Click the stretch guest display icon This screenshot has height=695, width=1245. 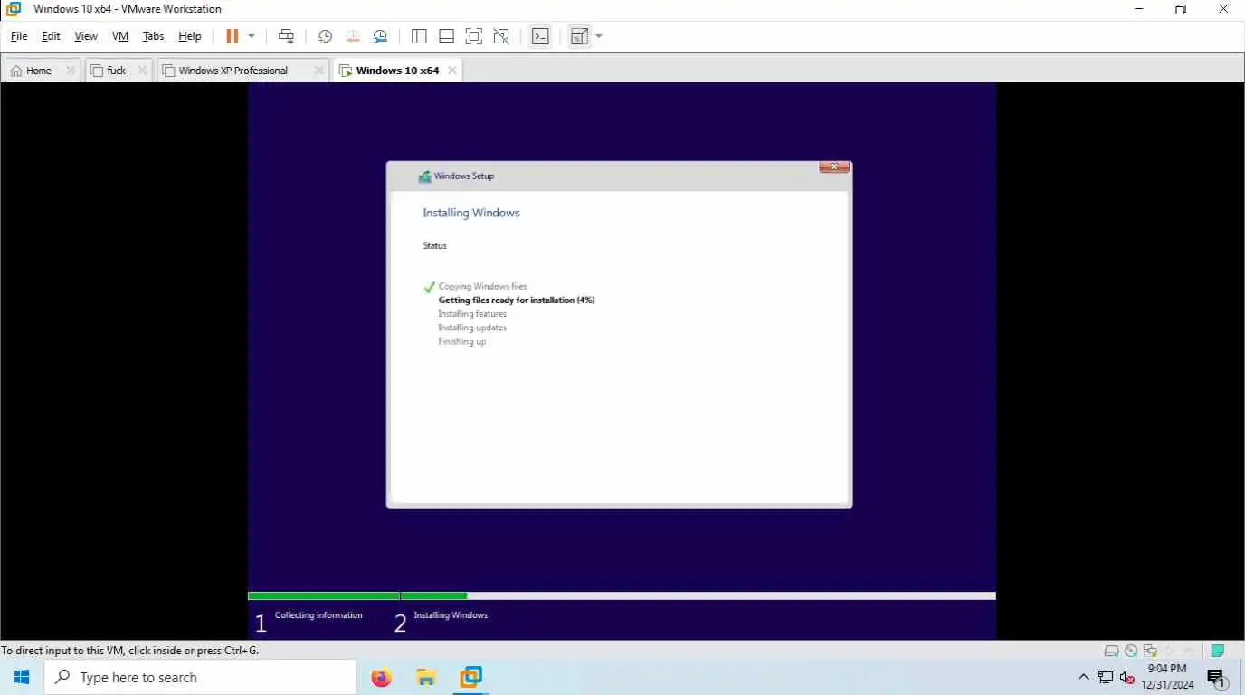[579, 36]
